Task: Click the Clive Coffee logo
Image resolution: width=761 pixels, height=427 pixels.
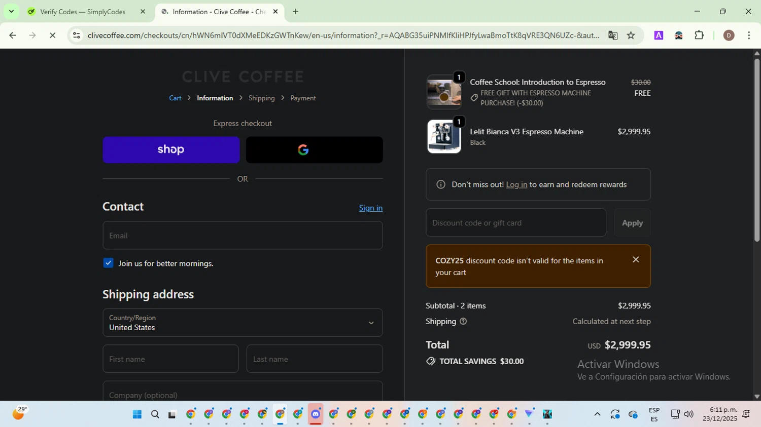Action: pos(243,76)
